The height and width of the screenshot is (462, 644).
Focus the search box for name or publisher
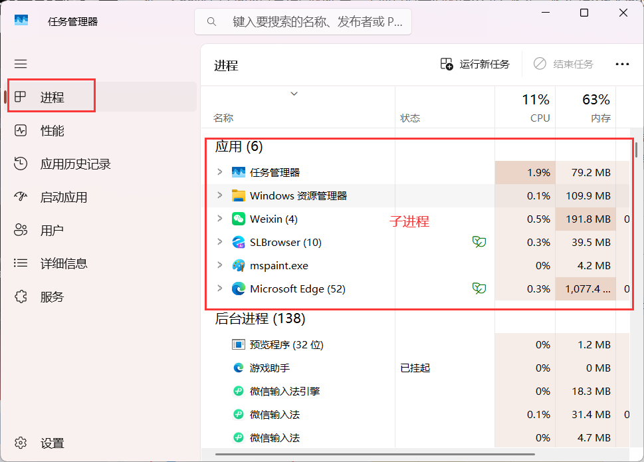click(x=303, y=21)
